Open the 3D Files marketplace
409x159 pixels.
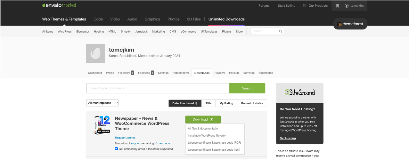[194, 19]
